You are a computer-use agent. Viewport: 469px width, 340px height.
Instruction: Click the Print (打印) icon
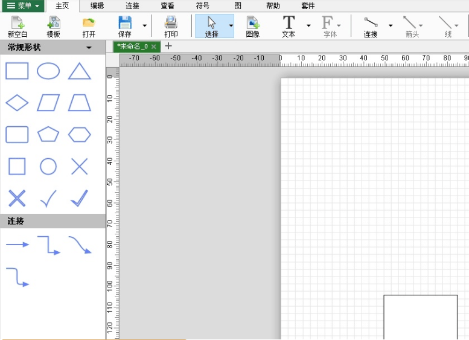click(x=171, y=26)
